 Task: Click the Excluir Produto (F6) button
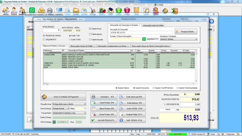coord(104,115)
